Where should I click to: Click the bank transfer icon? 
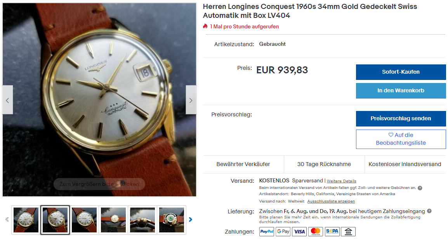tap(348, 231)
